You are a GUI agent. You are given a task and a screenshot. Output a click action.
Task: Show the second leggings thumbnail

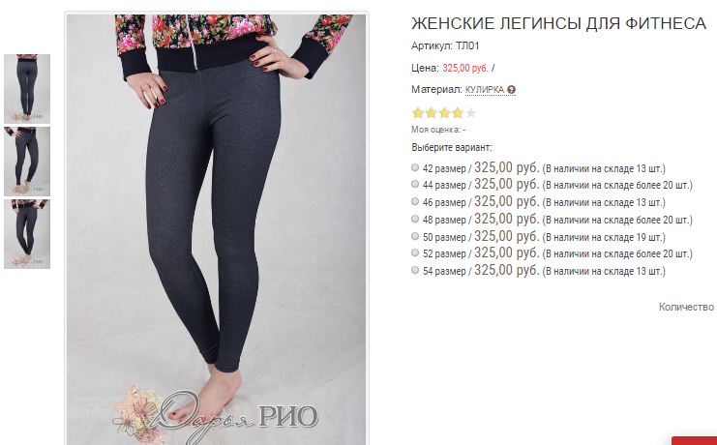[27, 162]
